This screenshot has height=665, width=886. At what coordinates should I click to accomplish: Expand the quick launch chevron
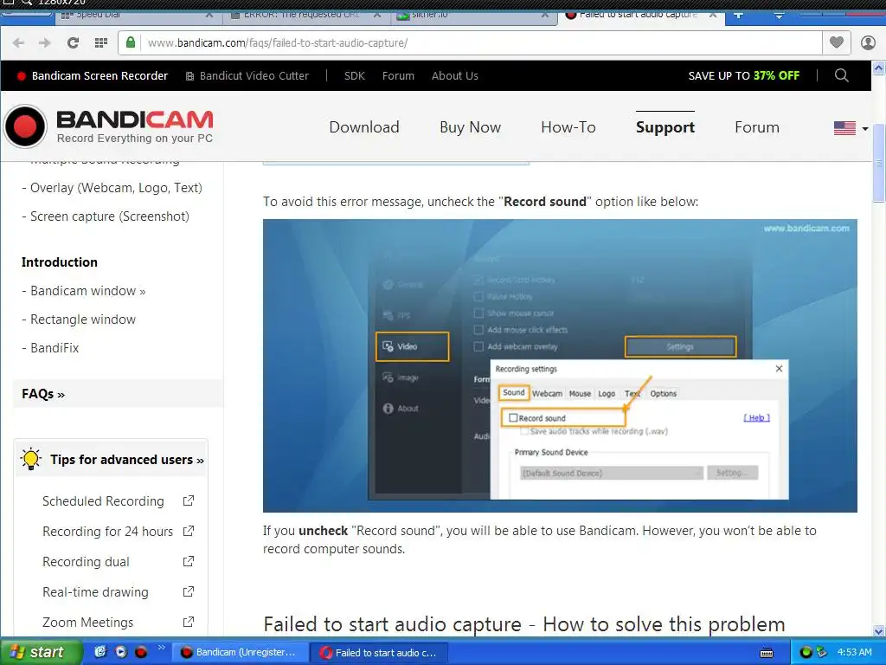click(x=161, y=648)
